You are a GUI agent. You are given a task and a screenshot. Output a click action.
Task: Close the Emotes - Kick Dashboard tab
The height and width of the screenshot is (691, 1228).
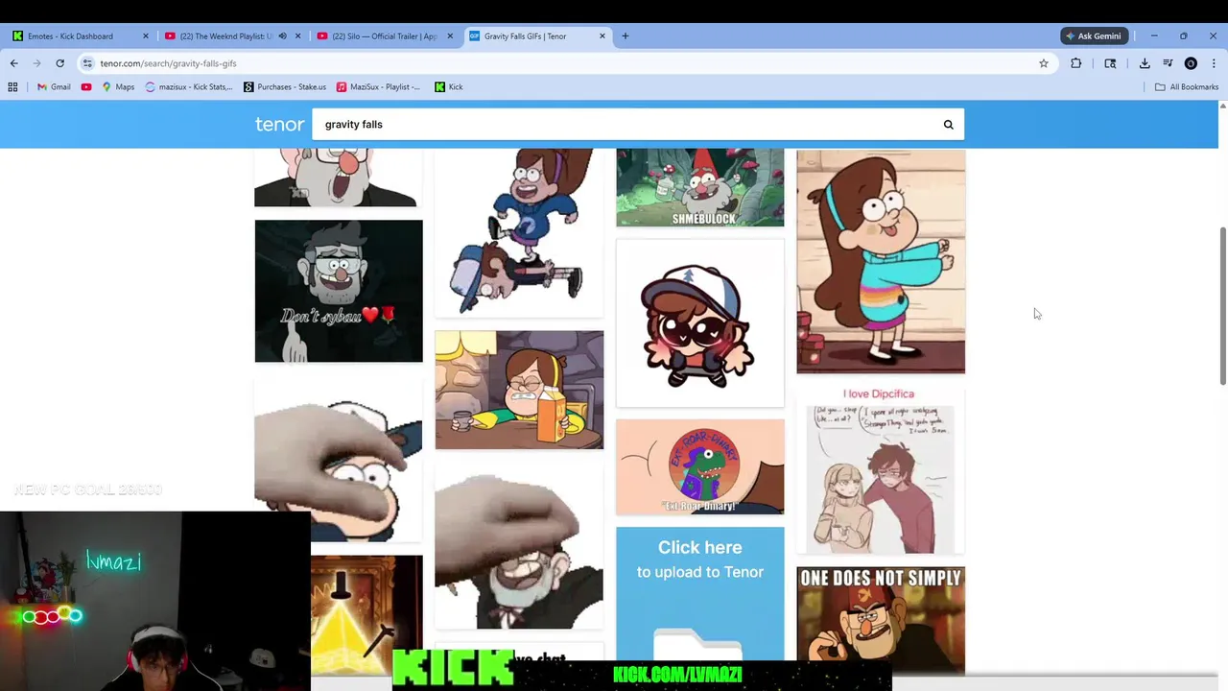pos(146,36)
